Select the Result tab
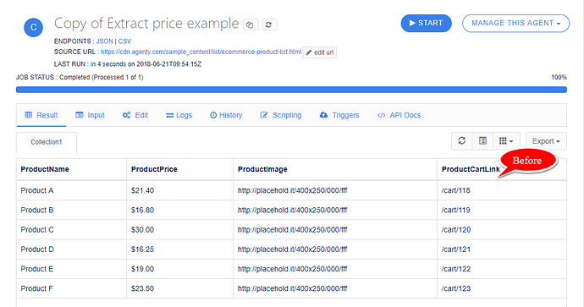 coord(41,115)
